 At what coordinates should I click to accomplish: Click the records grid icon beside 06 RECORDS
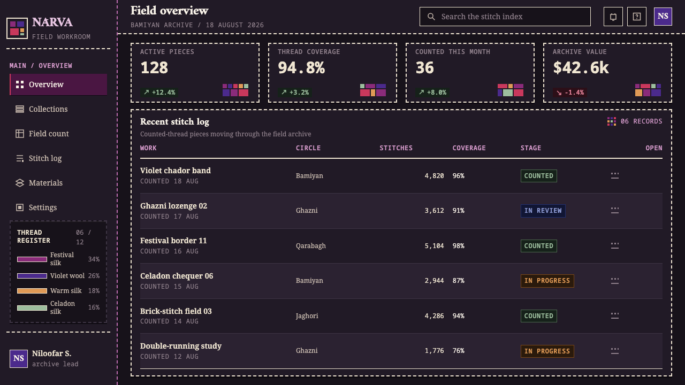click(x=612, y=121)
